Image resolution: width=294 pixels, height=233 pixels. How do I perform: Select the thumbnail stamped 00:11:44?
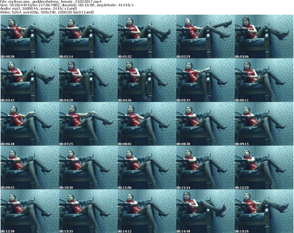[x=205, y=167]
